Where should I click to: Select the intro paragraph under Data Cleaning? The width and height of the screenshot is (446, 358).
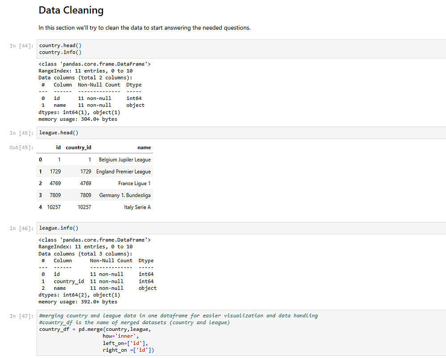point(145,28)
